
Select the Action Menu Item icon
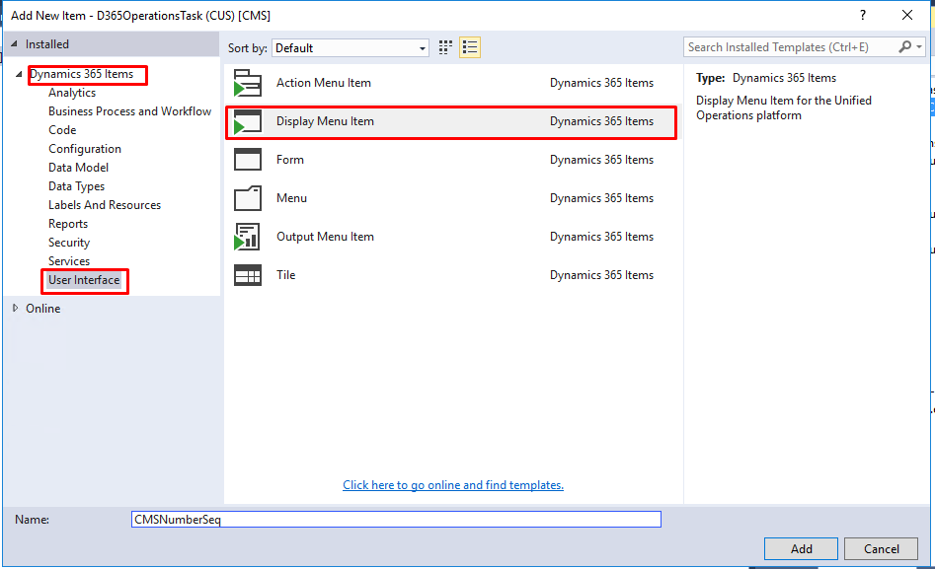coord(248,83)
